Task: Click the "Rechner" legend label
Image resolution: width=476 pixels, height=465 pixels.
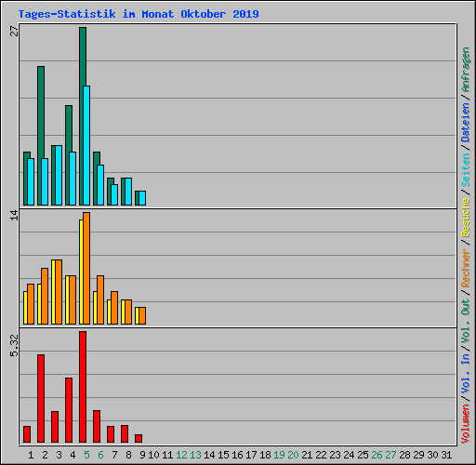Action: pyautogui.click(x=466, y=268)
